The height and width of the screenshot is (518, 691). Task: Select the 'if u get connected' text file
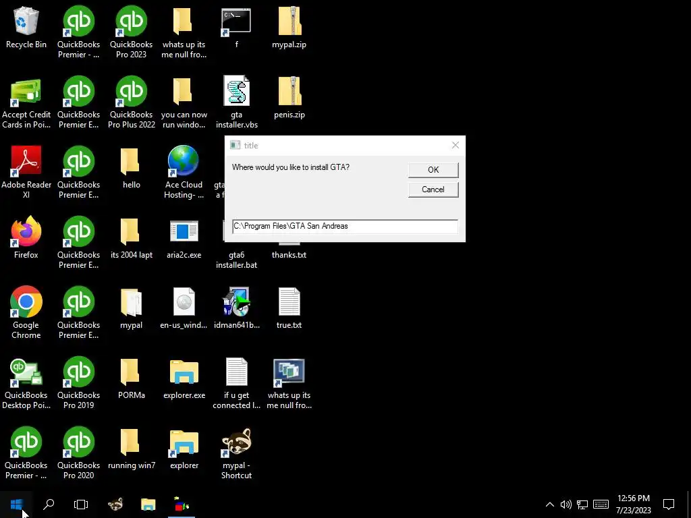(237, 383)
